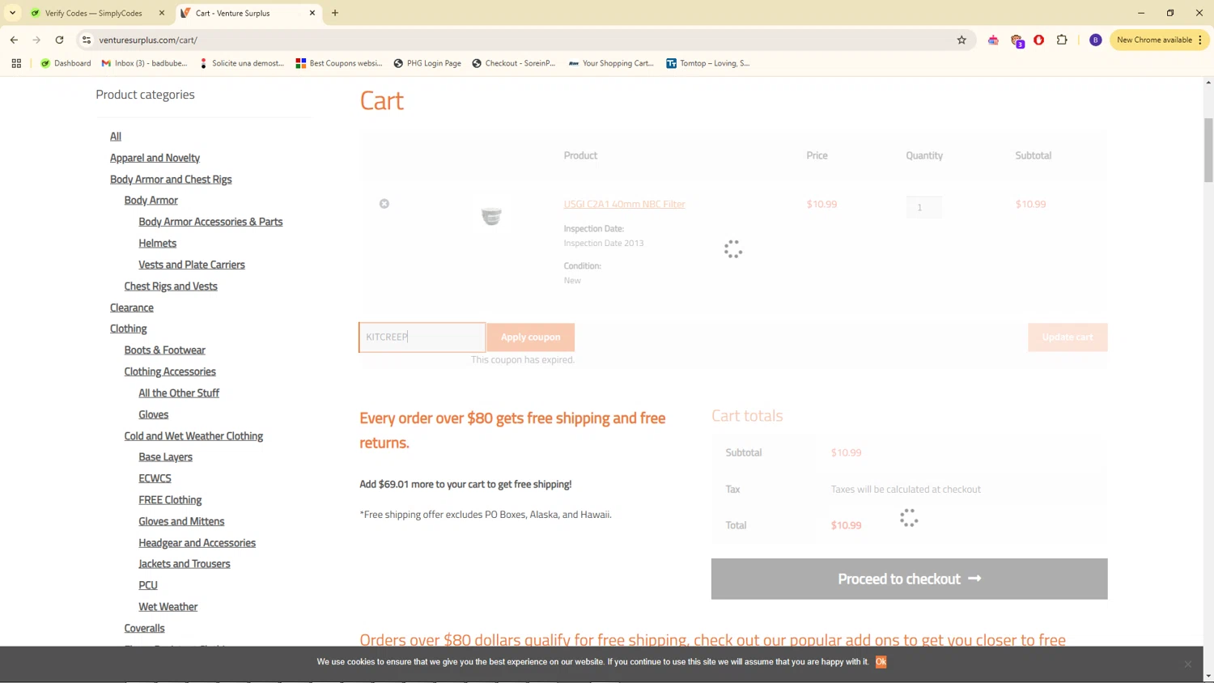This screenshot has width=1214, height=683.
Task: Open Body Armor Accessories & Parts
Action: pyautogui.click(x=210, y=222)
